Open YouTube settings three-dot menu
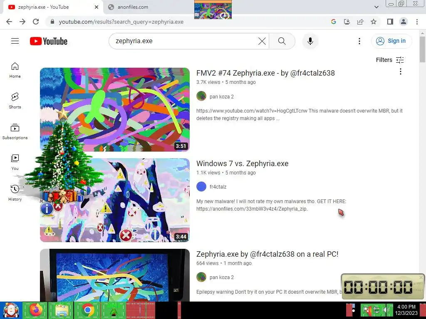426x319 pixels. (x=359, y=41)
